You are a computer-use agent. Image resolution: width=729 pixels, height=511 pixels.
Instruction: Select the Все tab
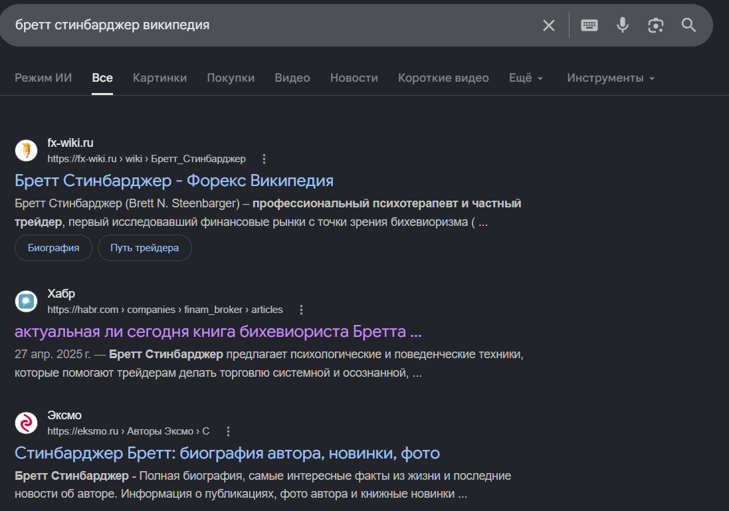[x=102, y=78]
